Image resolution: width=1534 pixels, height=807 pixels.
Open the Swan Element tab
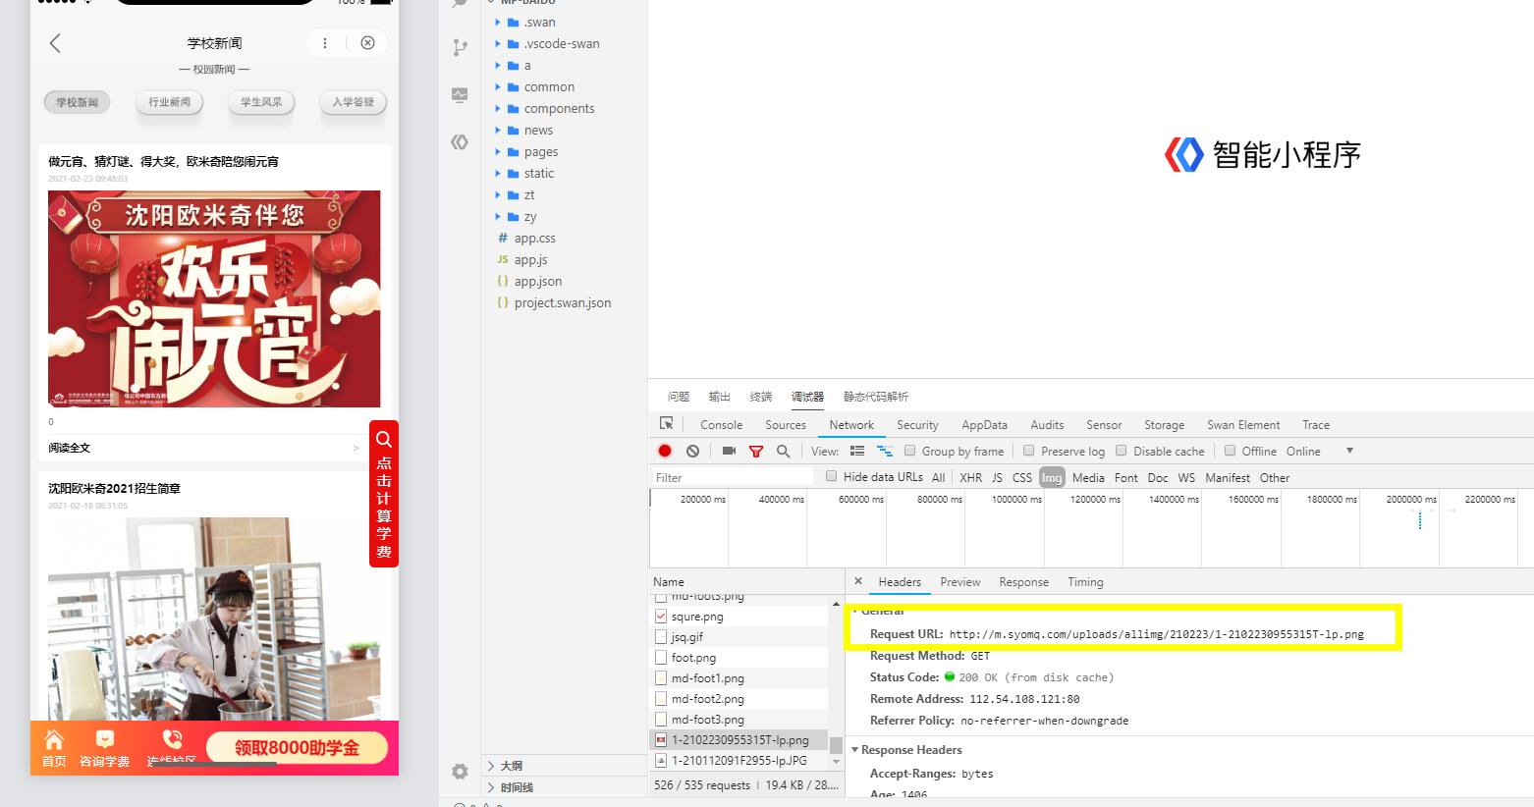[1243, 425]
